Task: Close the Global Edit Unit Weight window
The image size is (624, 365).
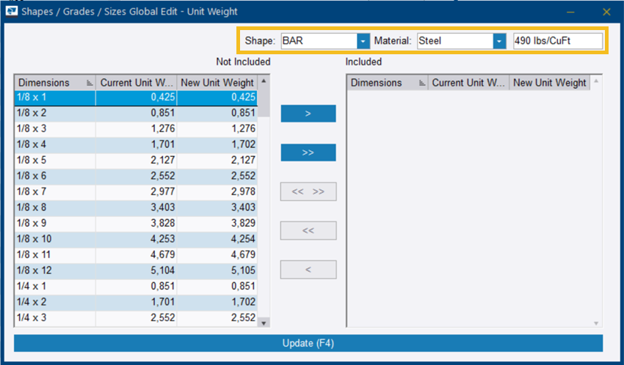Action: (606, 12)
